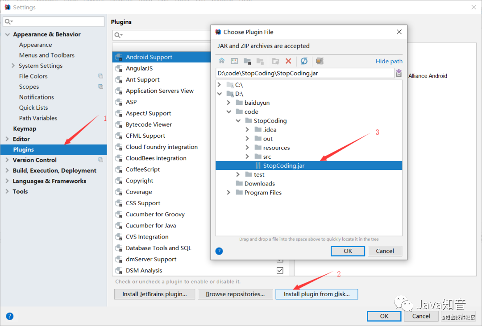Click the search magnifier in Plugins filter
Image resolution: width=482 pixels, height=326 pixels.
tap(118, 35)
